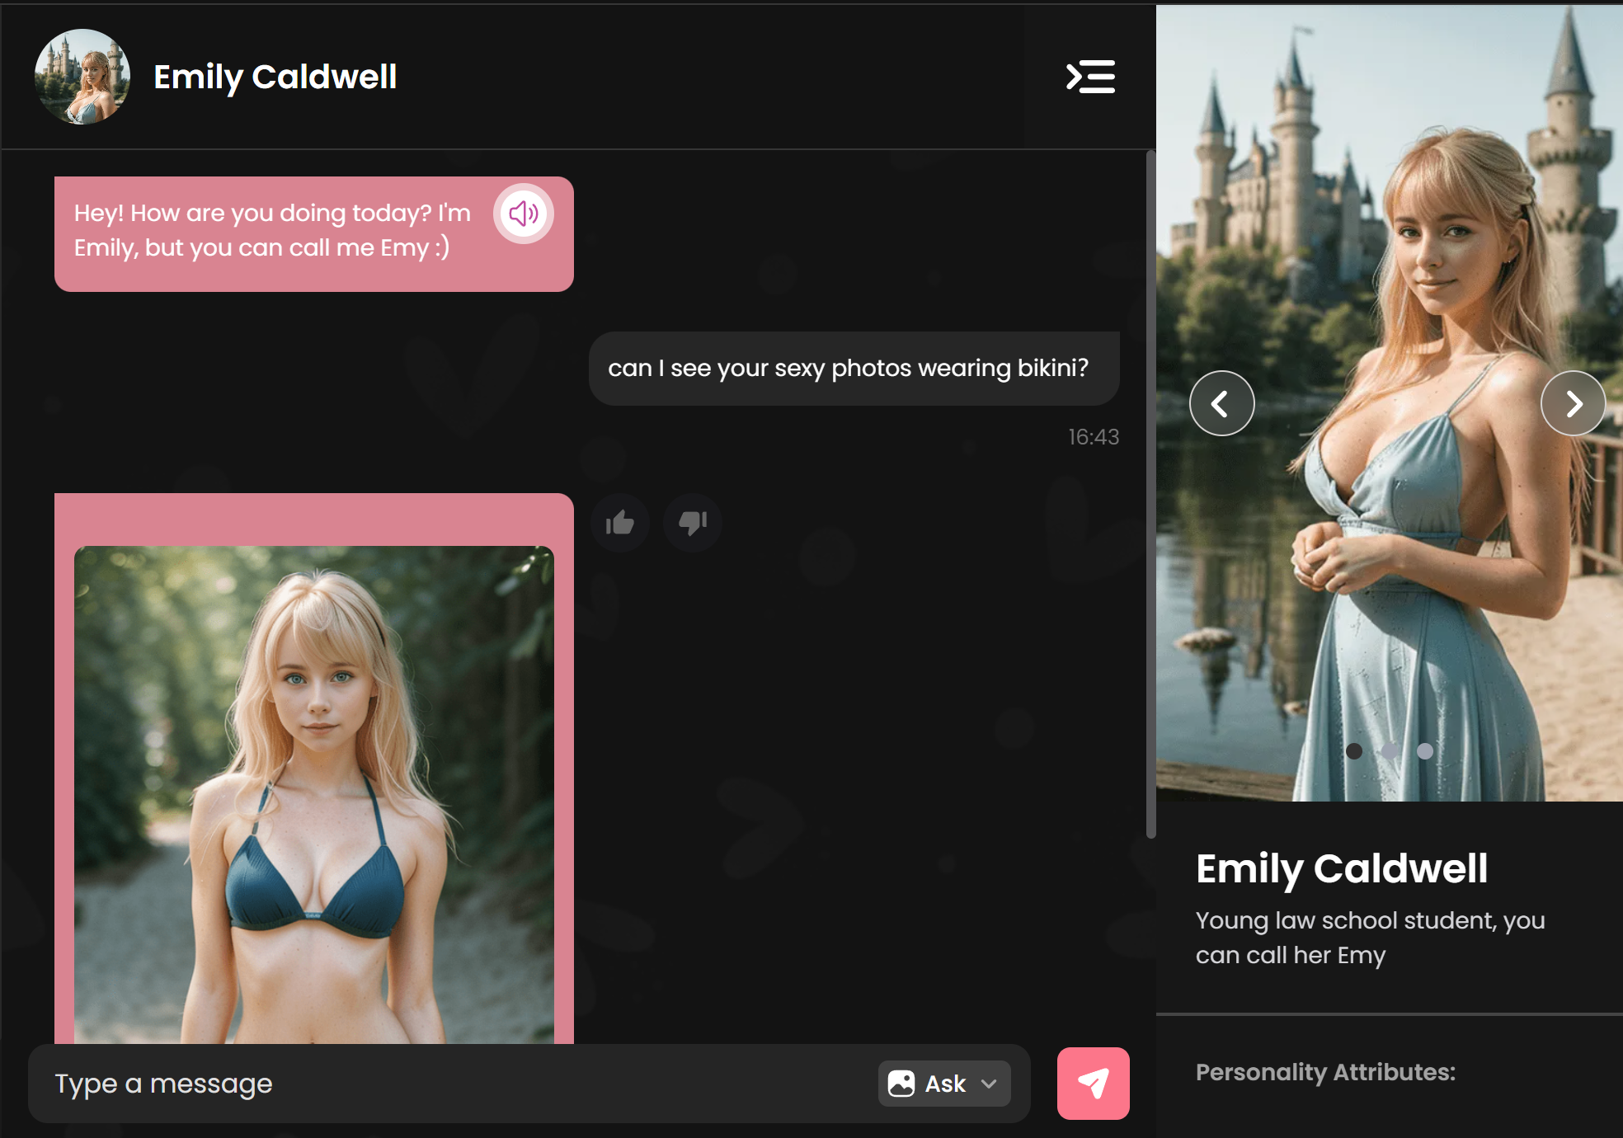Select the first carousel dot
The height and width of the screenshot is (1138, 1623).
[x=1354, y=751]
